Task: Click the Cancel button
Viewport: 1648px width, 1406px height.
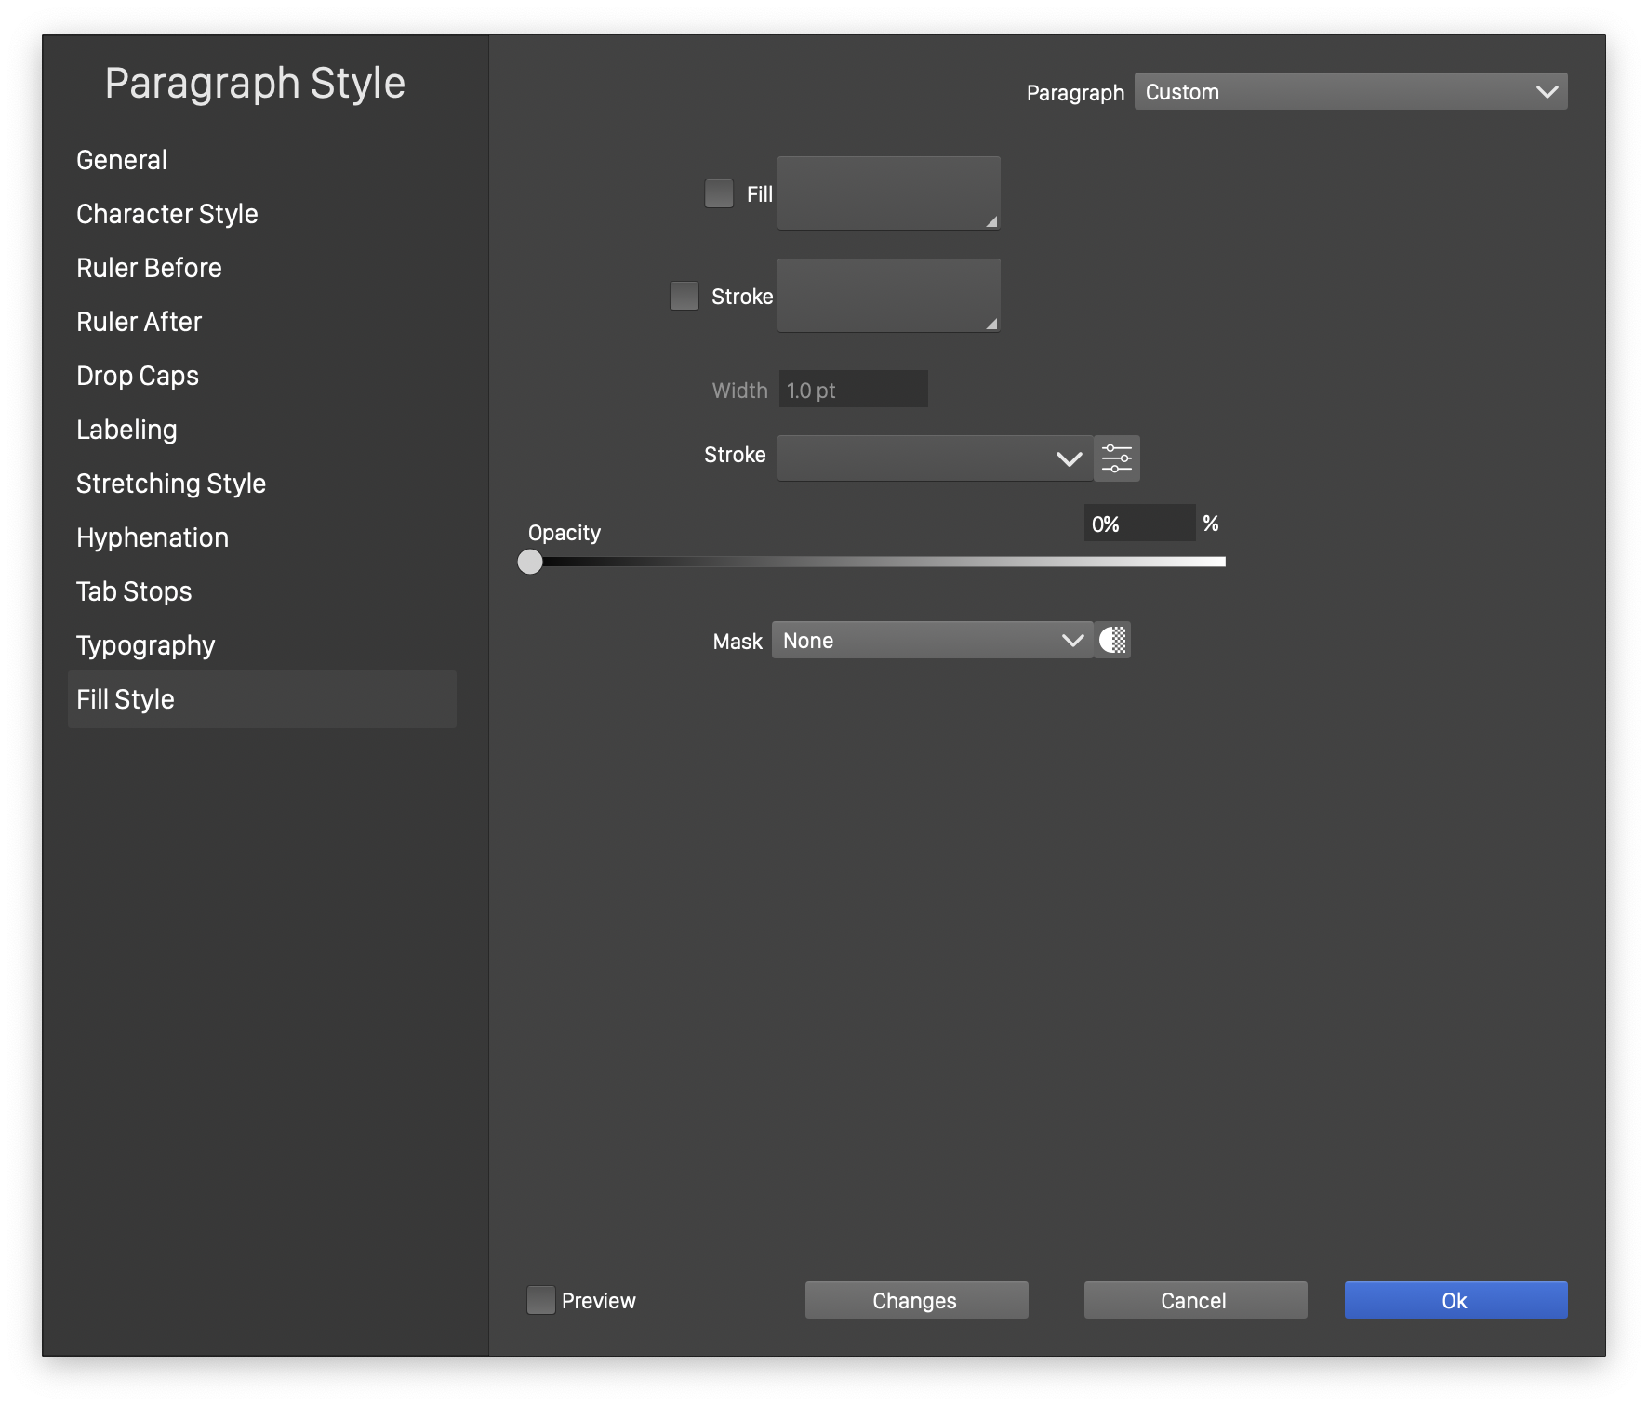Action: (x=1195, y=1300)
